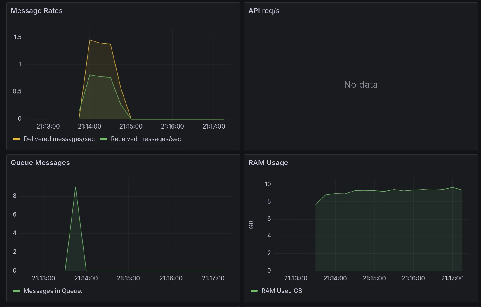Click the "No data" text in API panel
This screenshot has width=481, height=307.
(361, 85)
